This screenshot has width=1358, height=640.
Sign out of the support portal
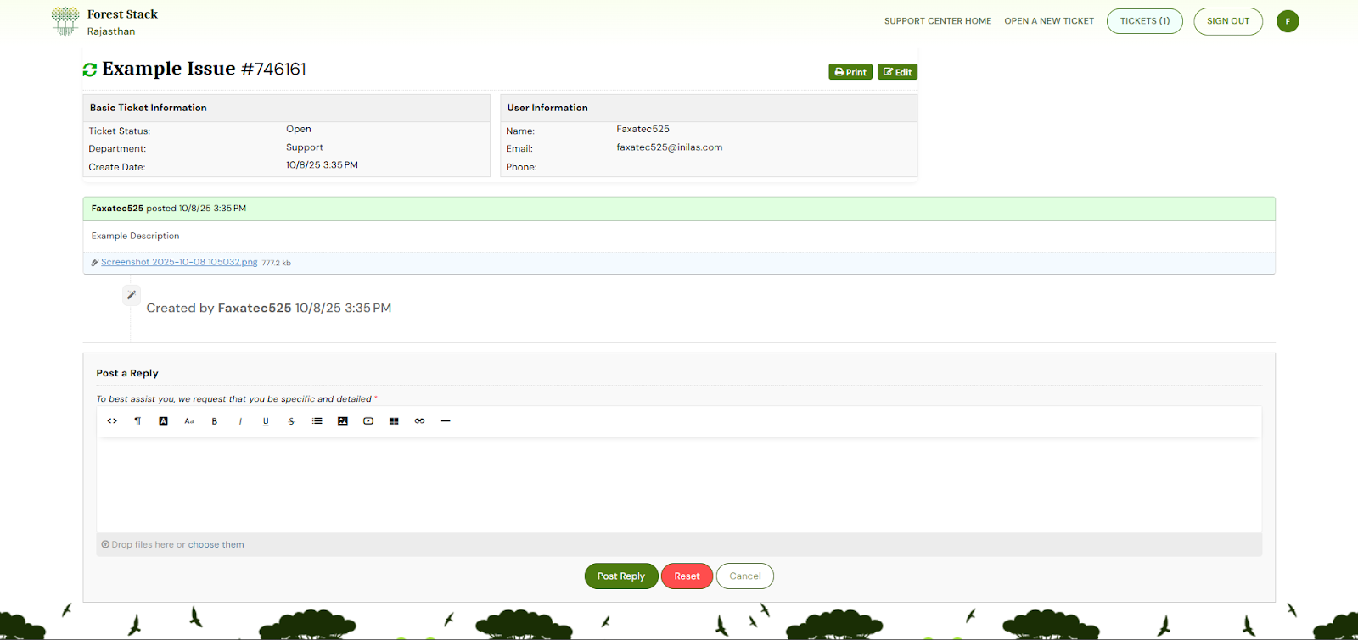1228,21
